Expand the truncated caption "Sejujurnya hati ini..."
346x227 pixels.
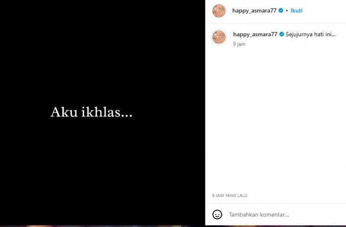311,34
